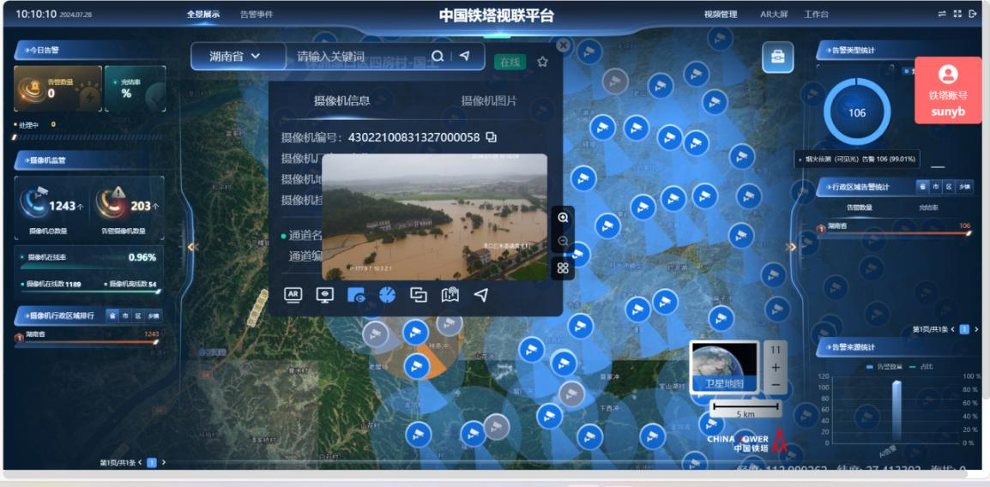Collapse the right panel with double-chevron arrow

tap(791, 247)
